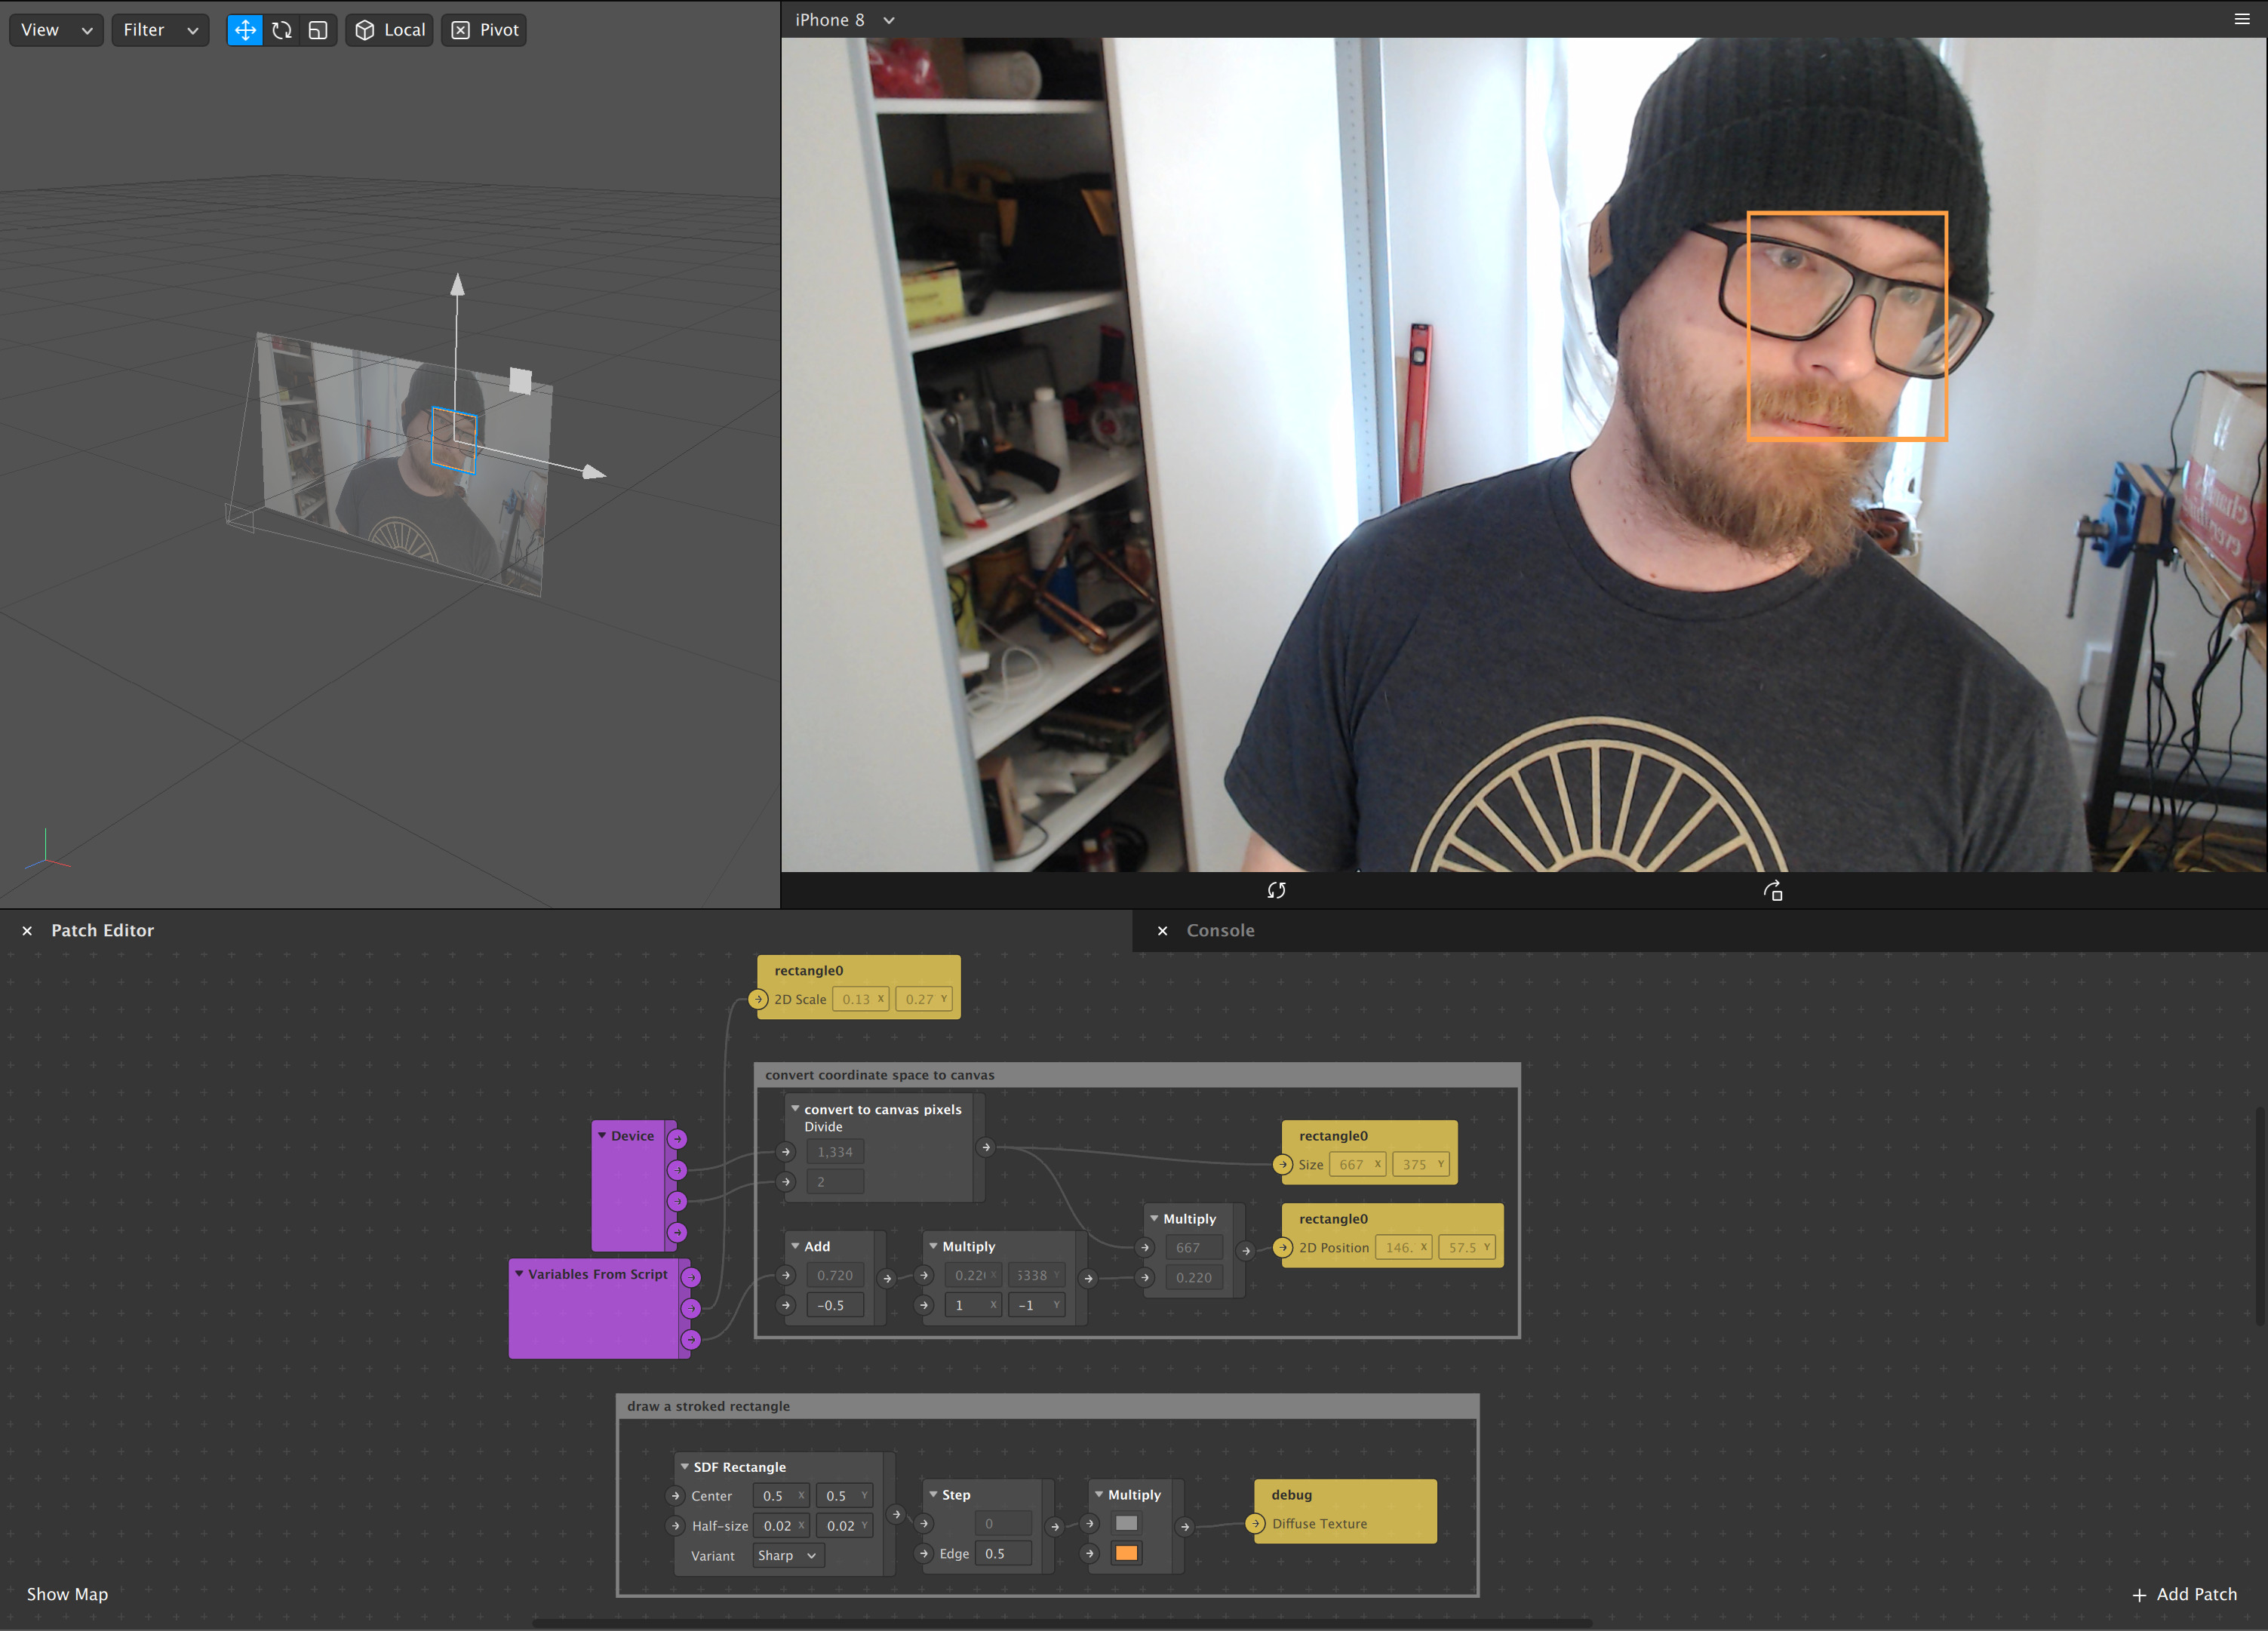Open the Variant Sharp dropdown
Screen dimensions: 2268x1631
click(x=788, y=1556)
